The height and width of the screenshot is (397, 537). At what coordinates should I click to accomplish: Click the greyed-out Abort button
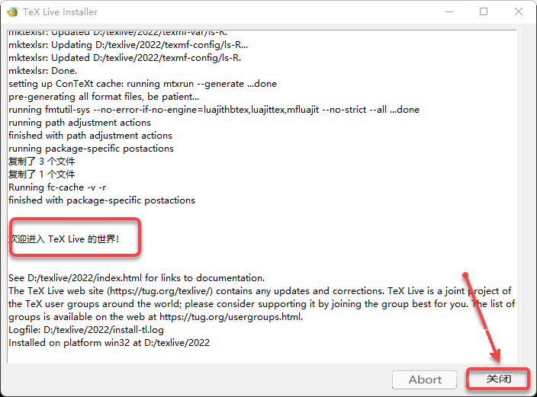(425, 379)
